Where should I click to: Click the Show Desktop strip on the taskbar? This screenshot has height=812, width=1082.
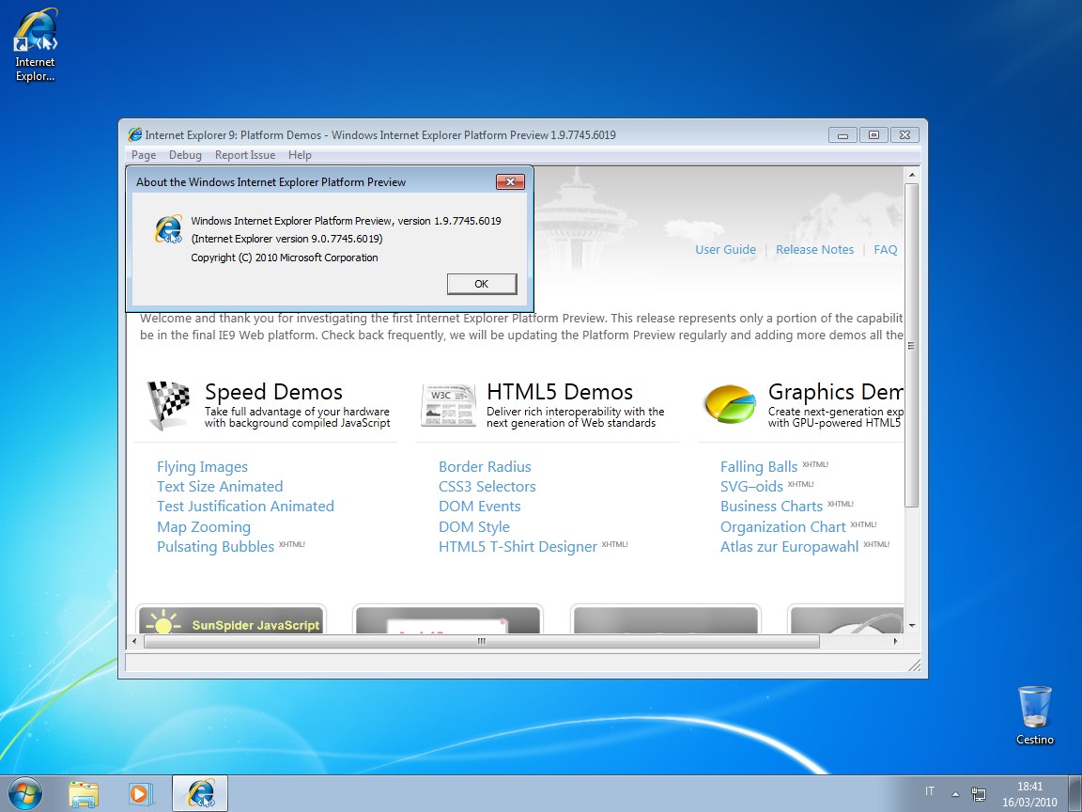(x=1076, y=794)
